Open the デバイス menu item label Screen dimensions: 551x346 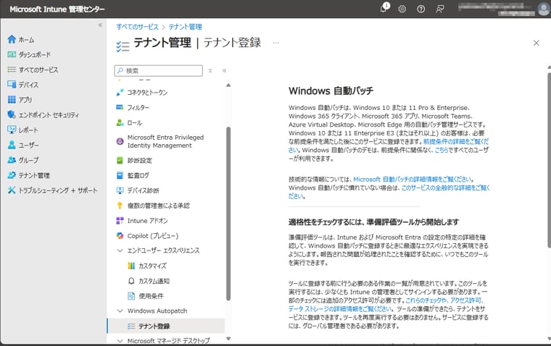click(x=28, y=85)
